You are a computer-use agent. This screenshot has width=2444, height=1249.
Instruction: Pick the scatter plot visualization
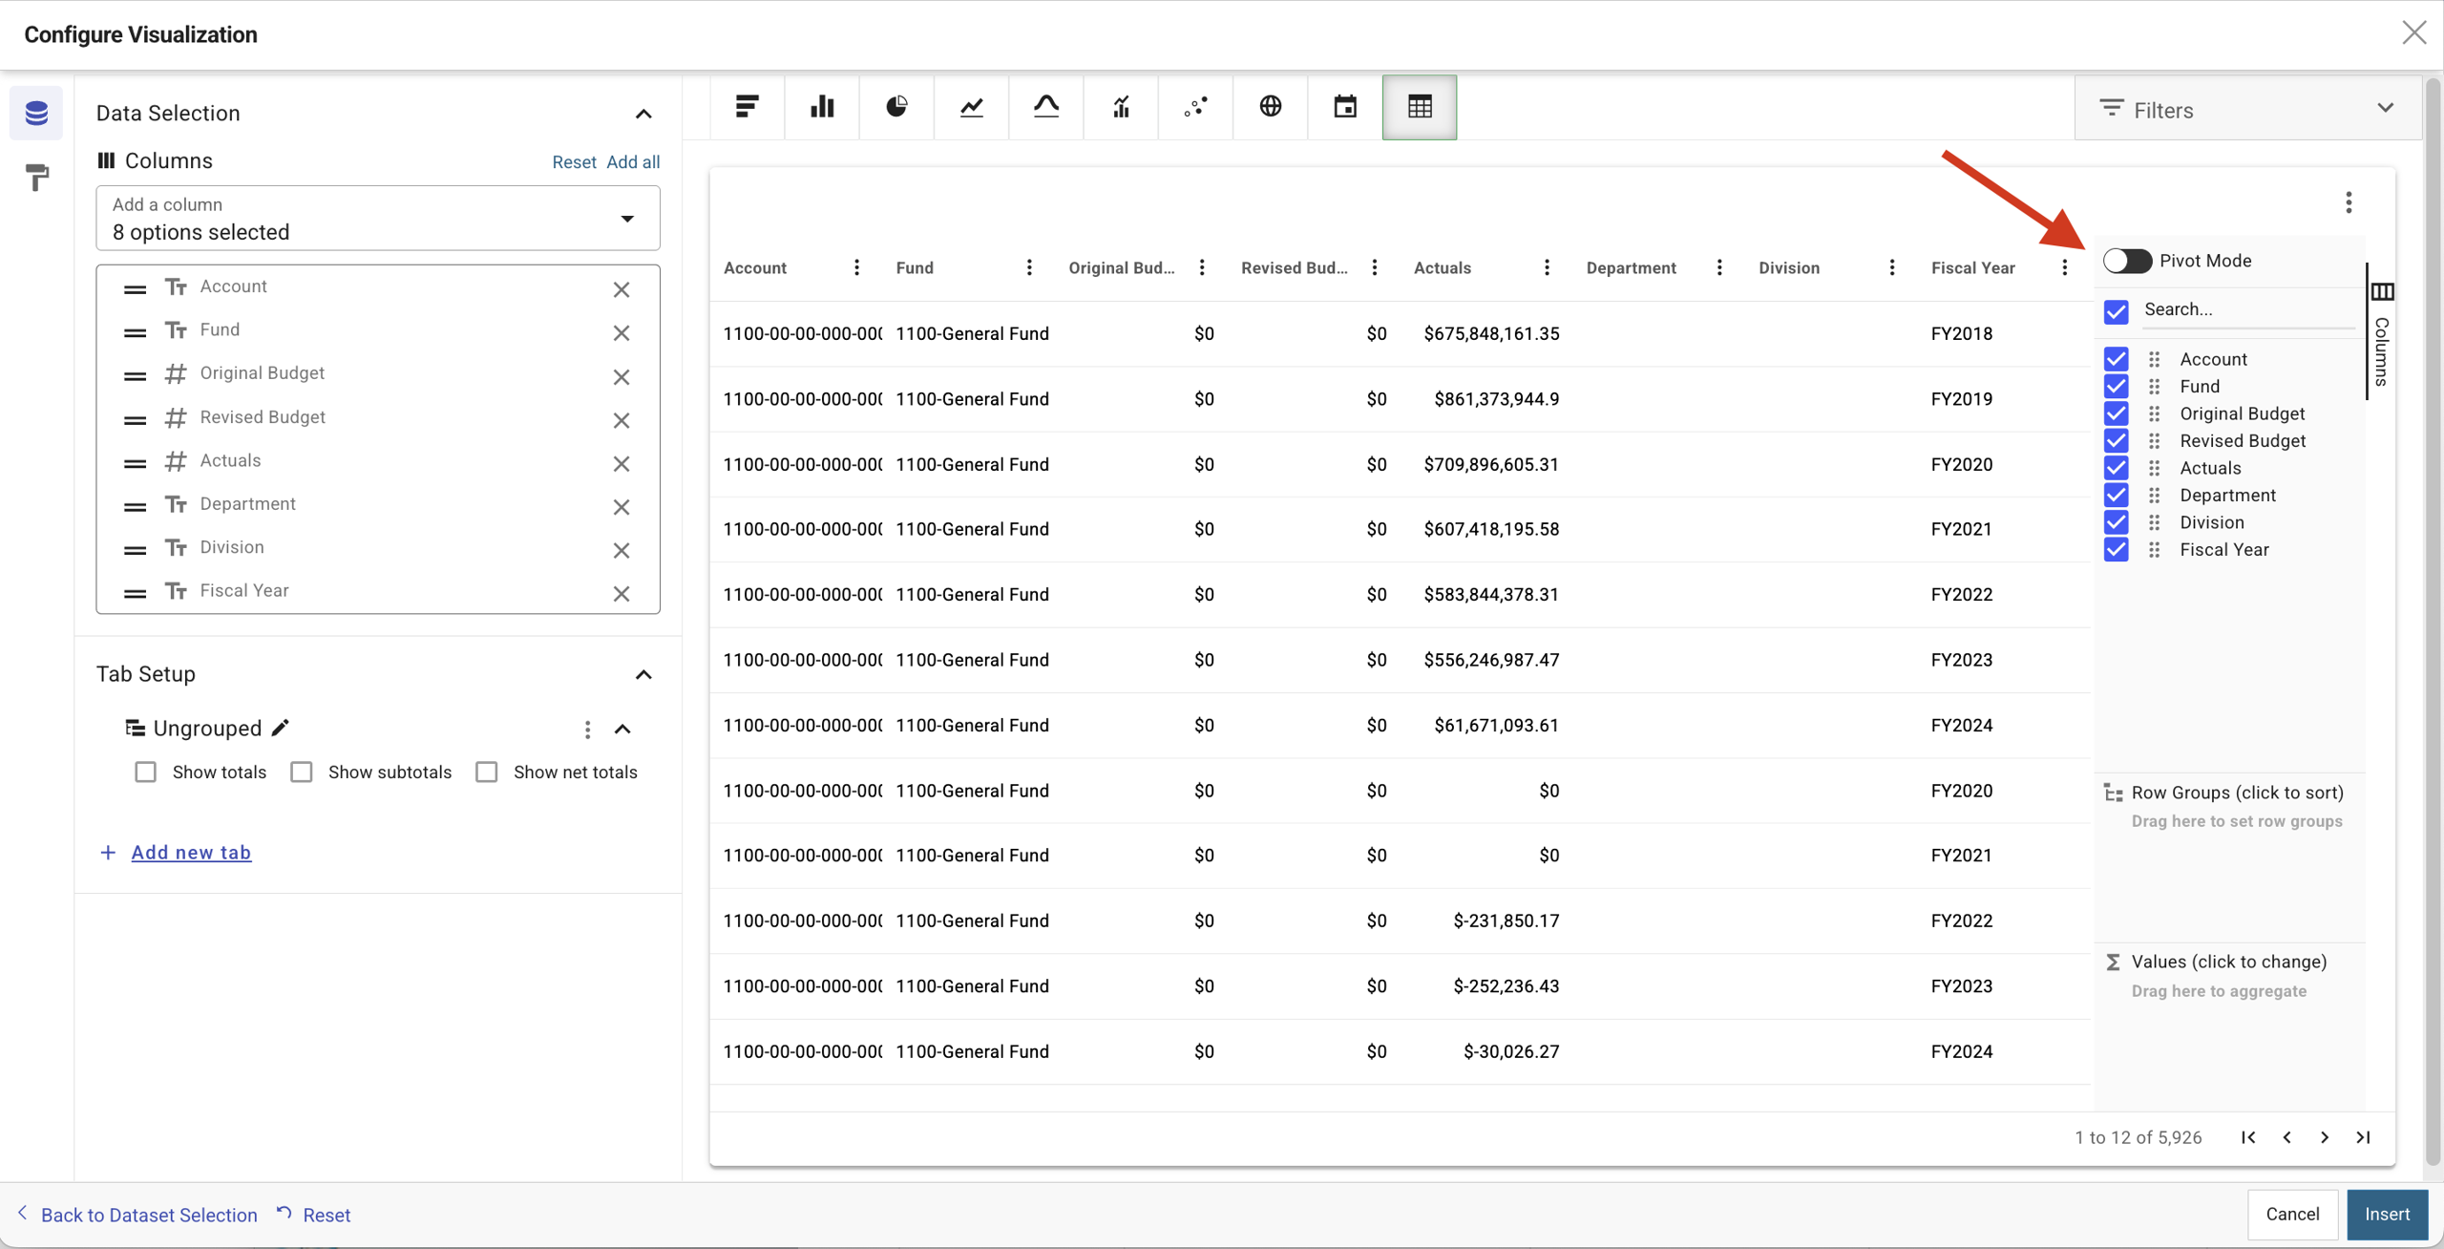tap(1195, 107)
